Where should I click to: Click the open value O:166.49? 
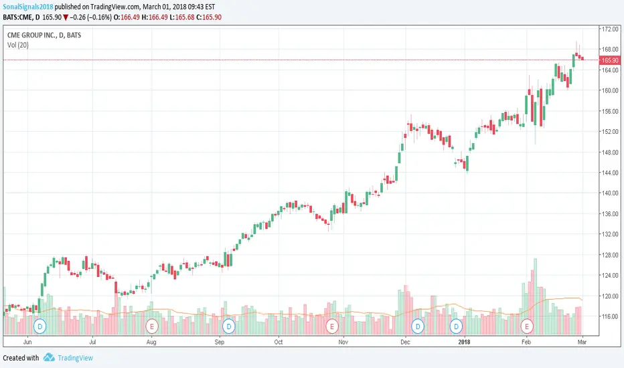[127, 17]
